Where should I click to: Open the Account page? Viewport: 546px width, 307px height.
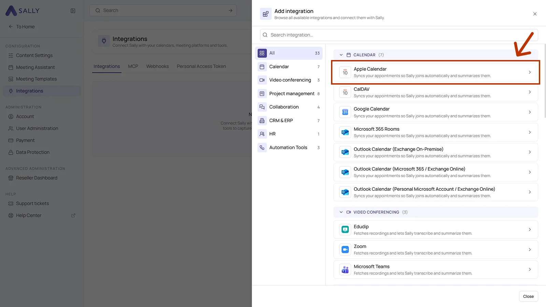(42, 116)
